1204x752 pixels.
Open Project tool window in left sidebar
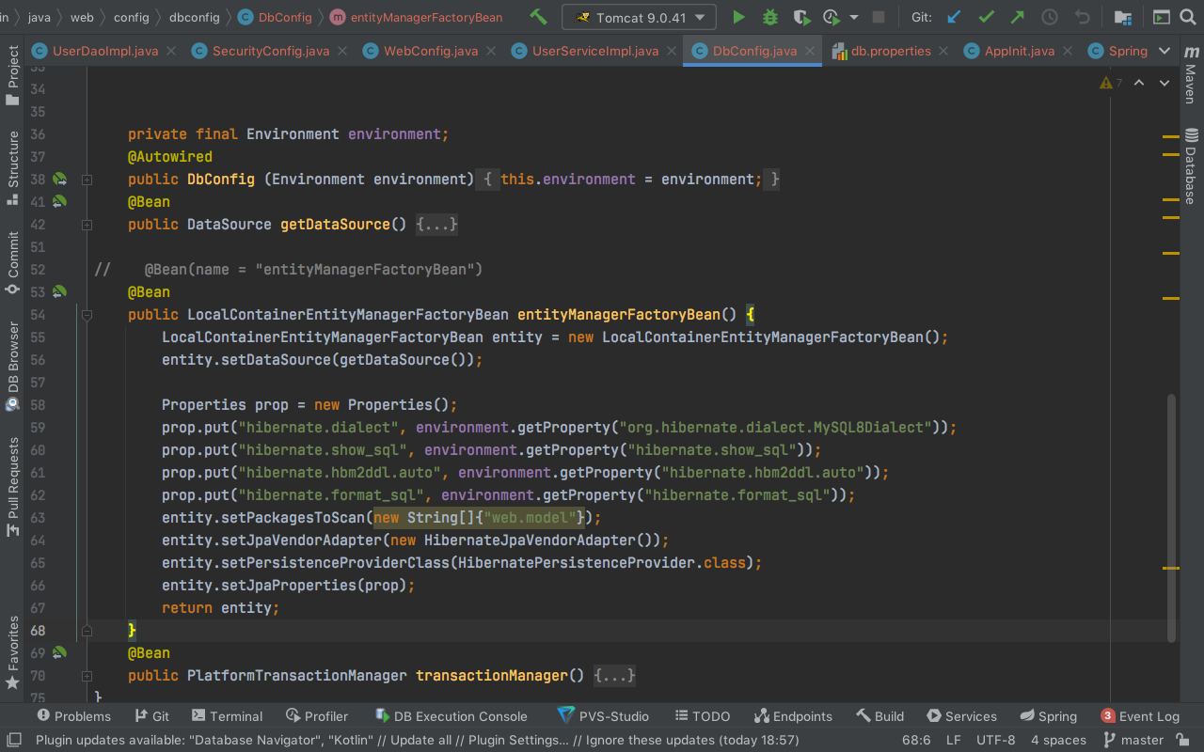(x=12, y=75)
